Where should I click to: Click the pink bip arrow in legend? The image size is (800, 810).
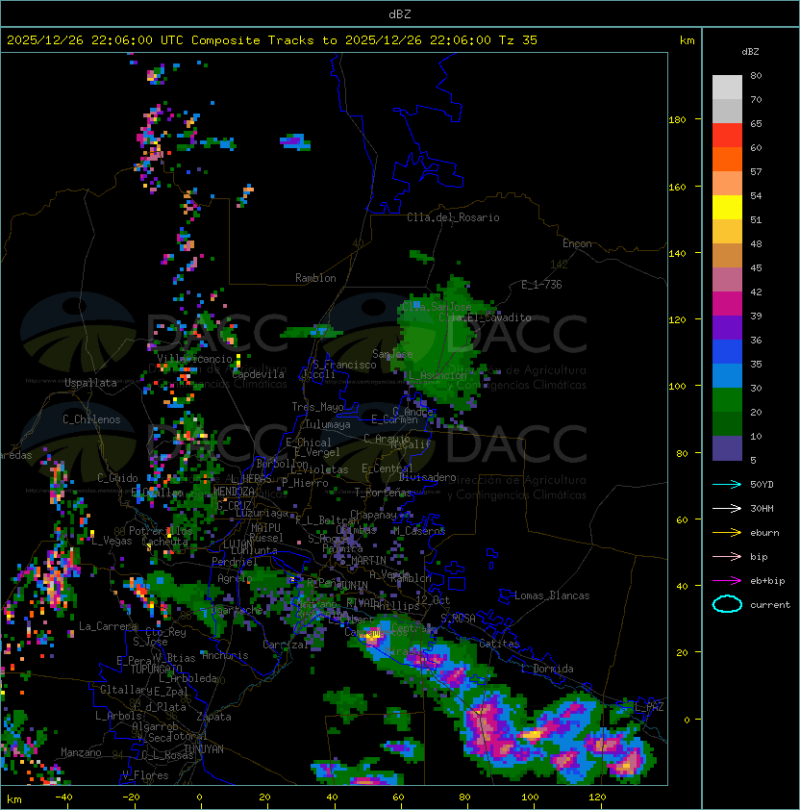[727, 556]
